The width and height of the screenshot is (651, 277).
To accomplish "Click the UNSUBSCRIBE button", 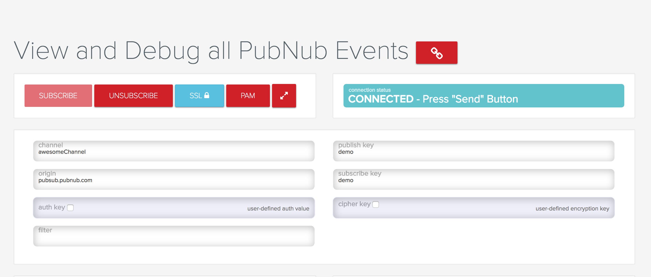I will coord(133,96).
